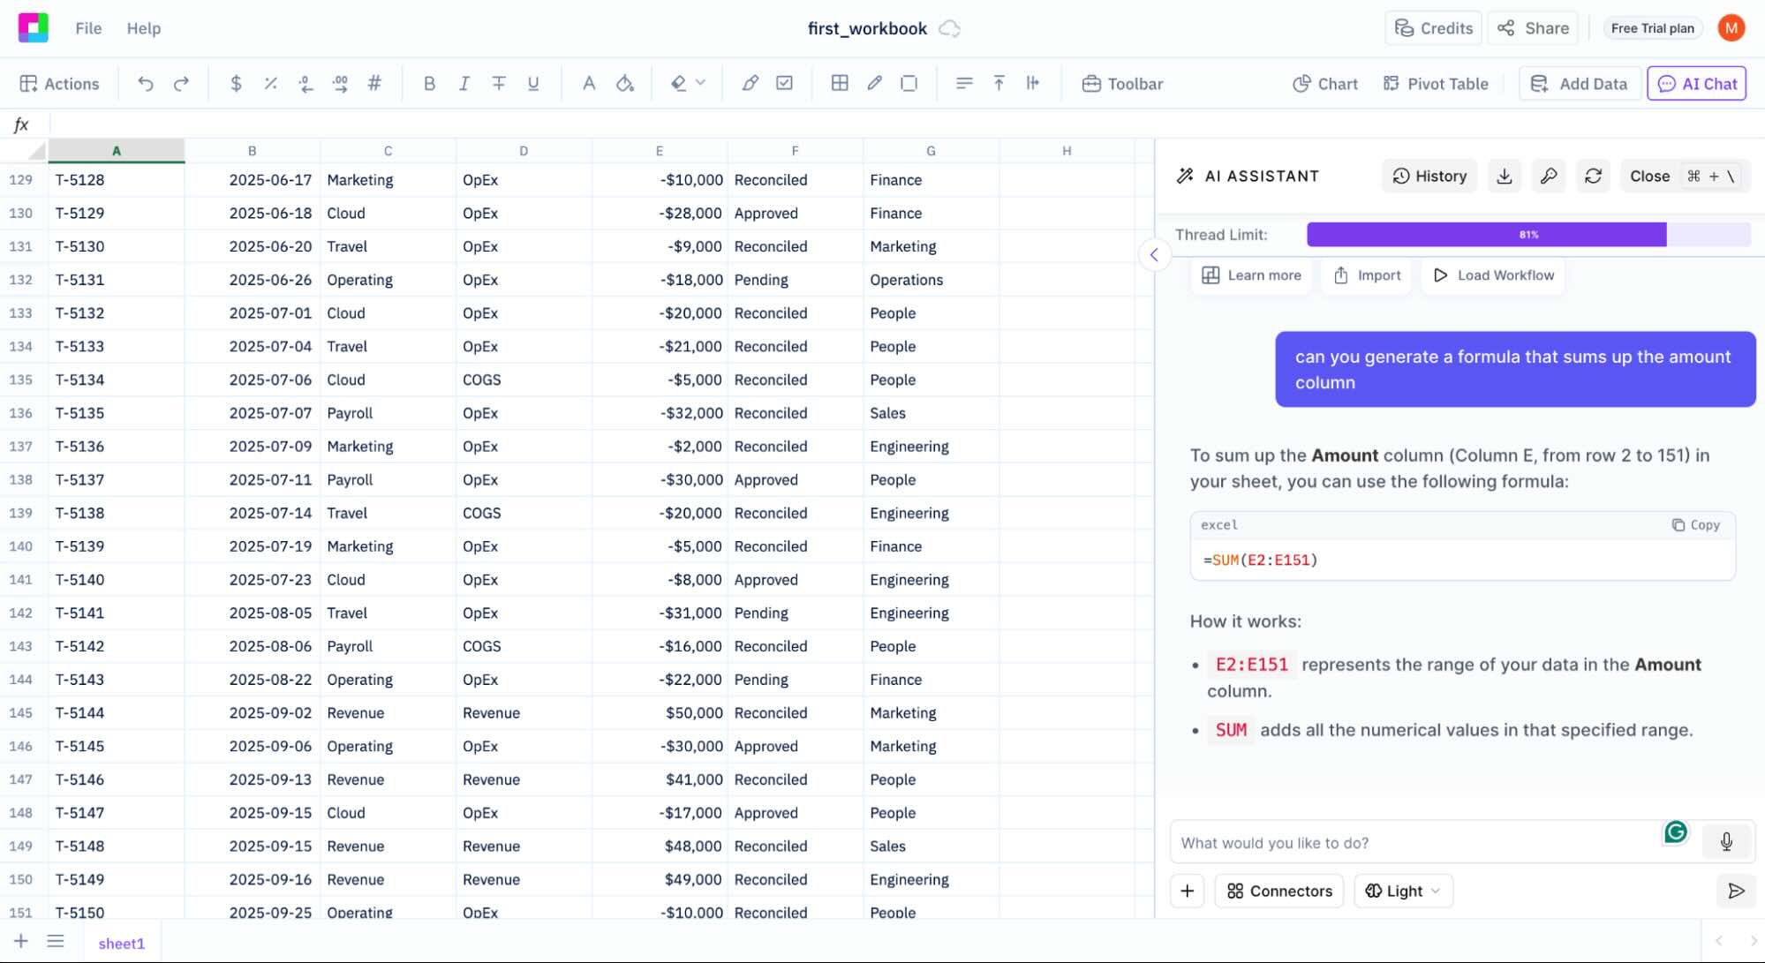
Task: Click the app logo icon
Action: pyautogui.click(x=34, y=28)
